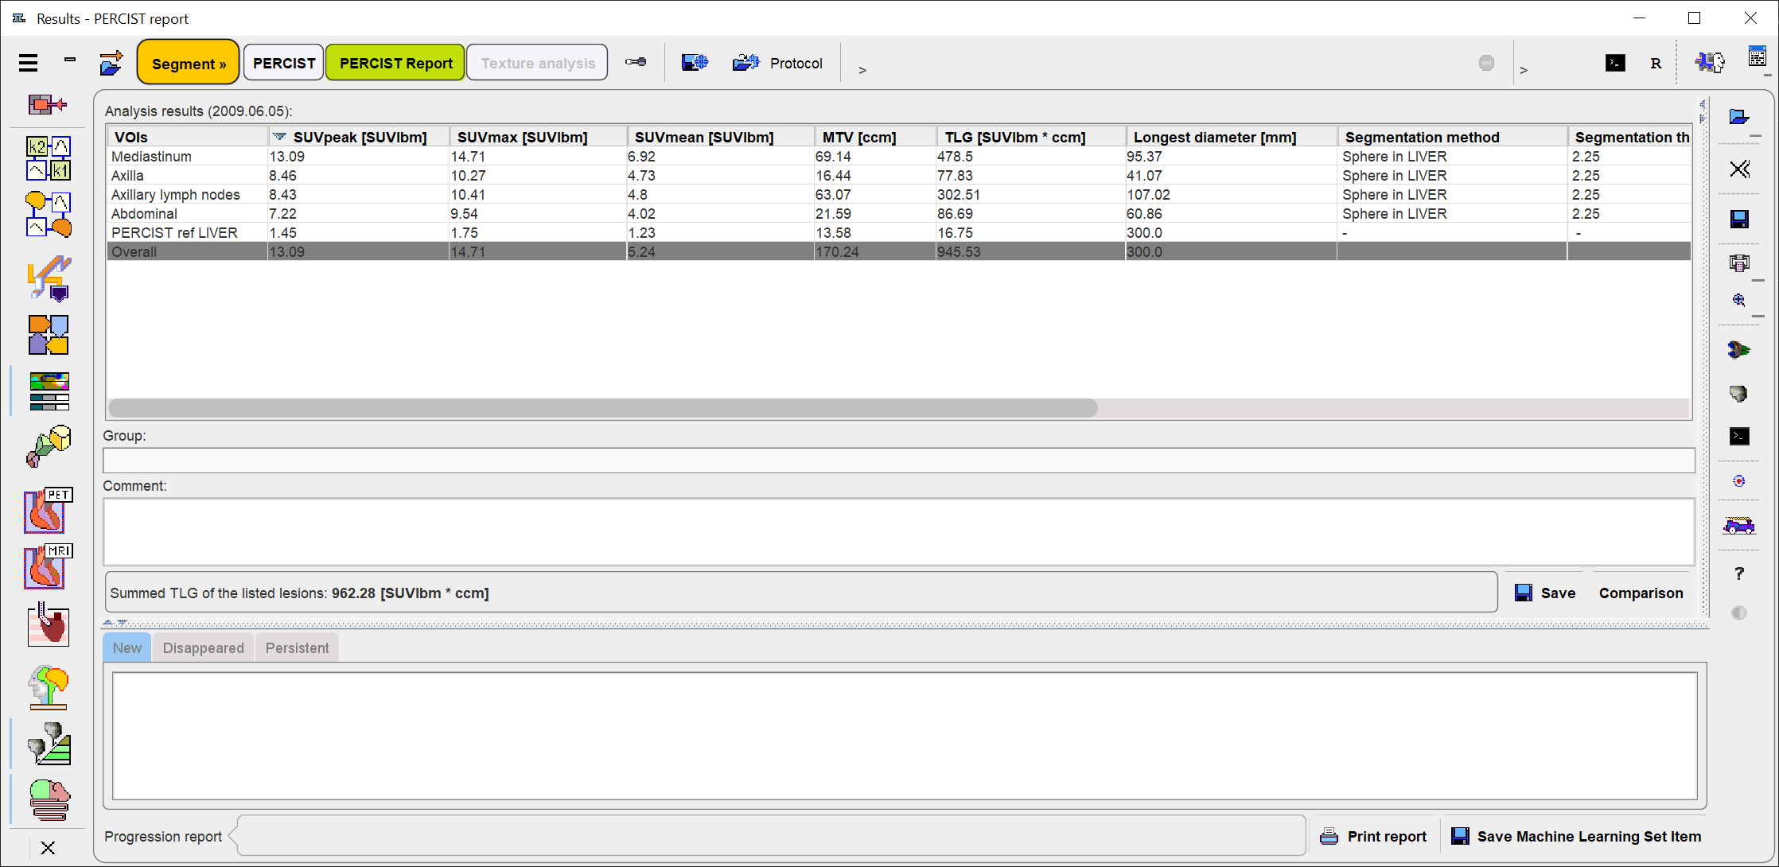
Task: Select the PERCIST ref LIVER row
Action: [899, 233]
